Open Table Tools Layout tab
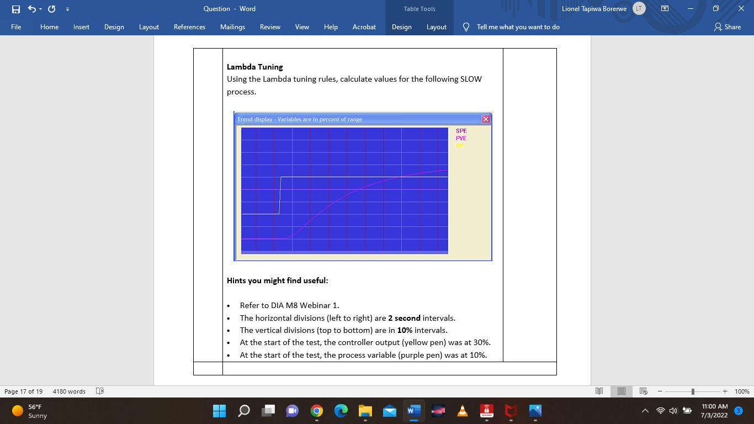 tap(437, 26)
